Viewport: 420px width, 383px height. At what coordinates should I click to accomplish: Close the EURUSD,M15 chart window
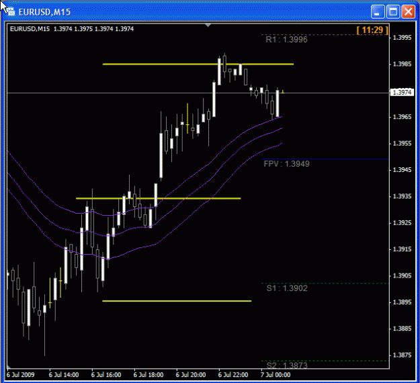[x=408, y=12]
